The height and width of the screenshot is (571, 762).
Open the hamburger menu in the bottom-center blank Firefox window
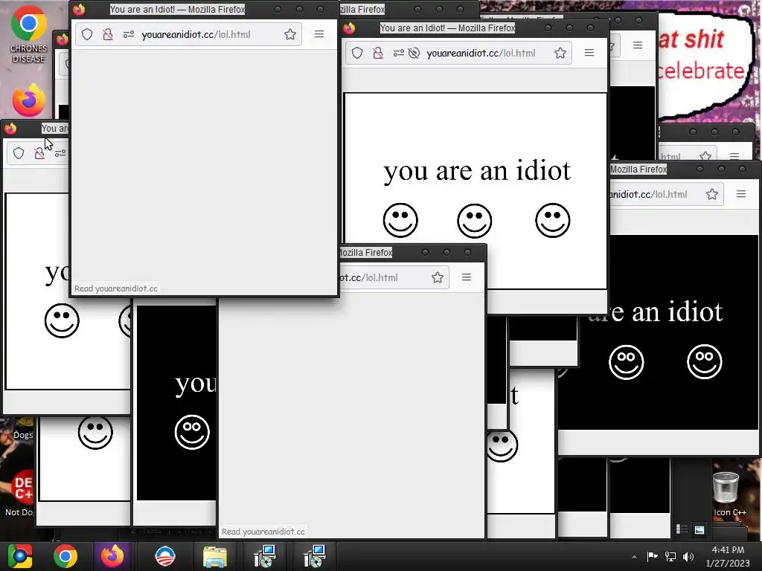467,277
